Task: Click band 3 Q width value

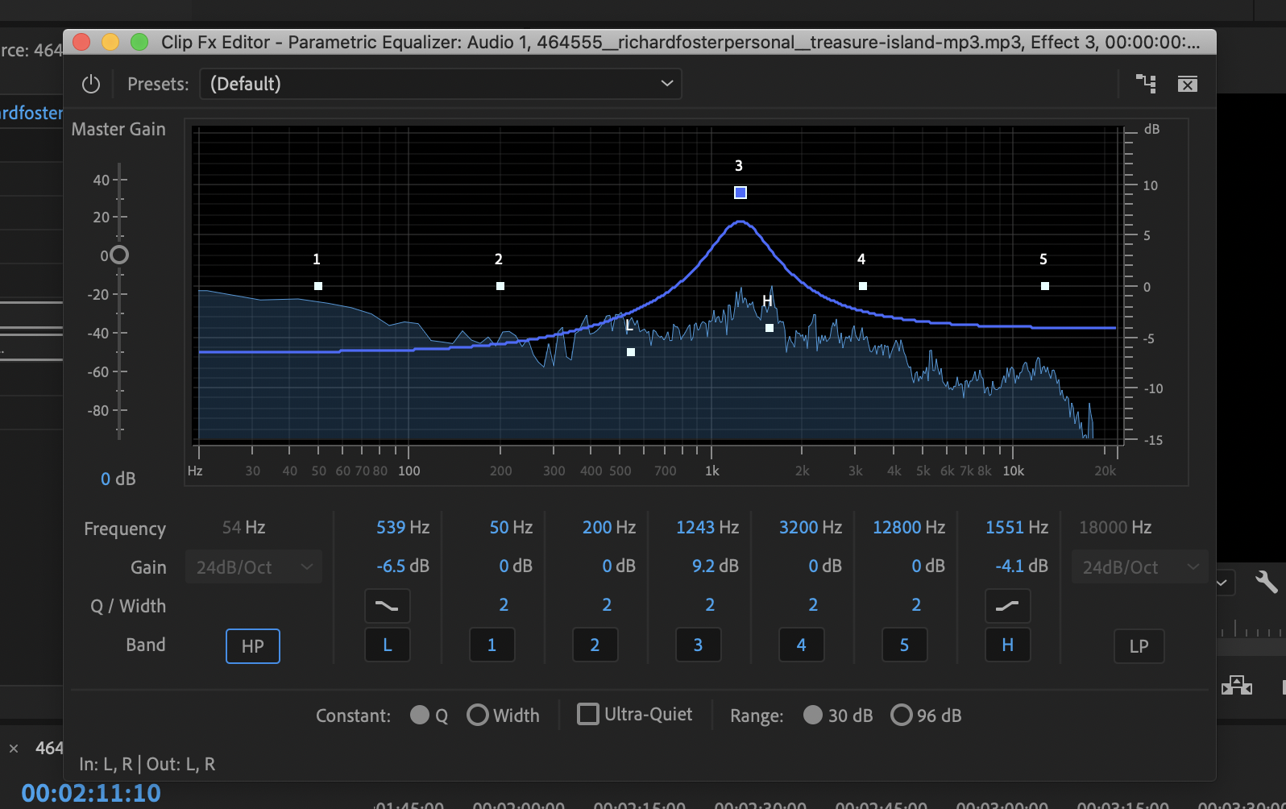Action: 710,605
